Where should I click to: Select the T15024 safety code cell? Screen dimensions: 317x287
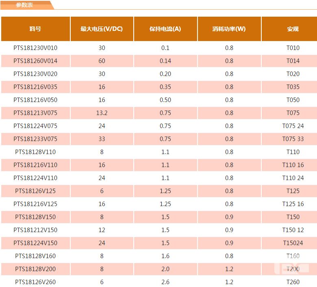tap(293, 243)
